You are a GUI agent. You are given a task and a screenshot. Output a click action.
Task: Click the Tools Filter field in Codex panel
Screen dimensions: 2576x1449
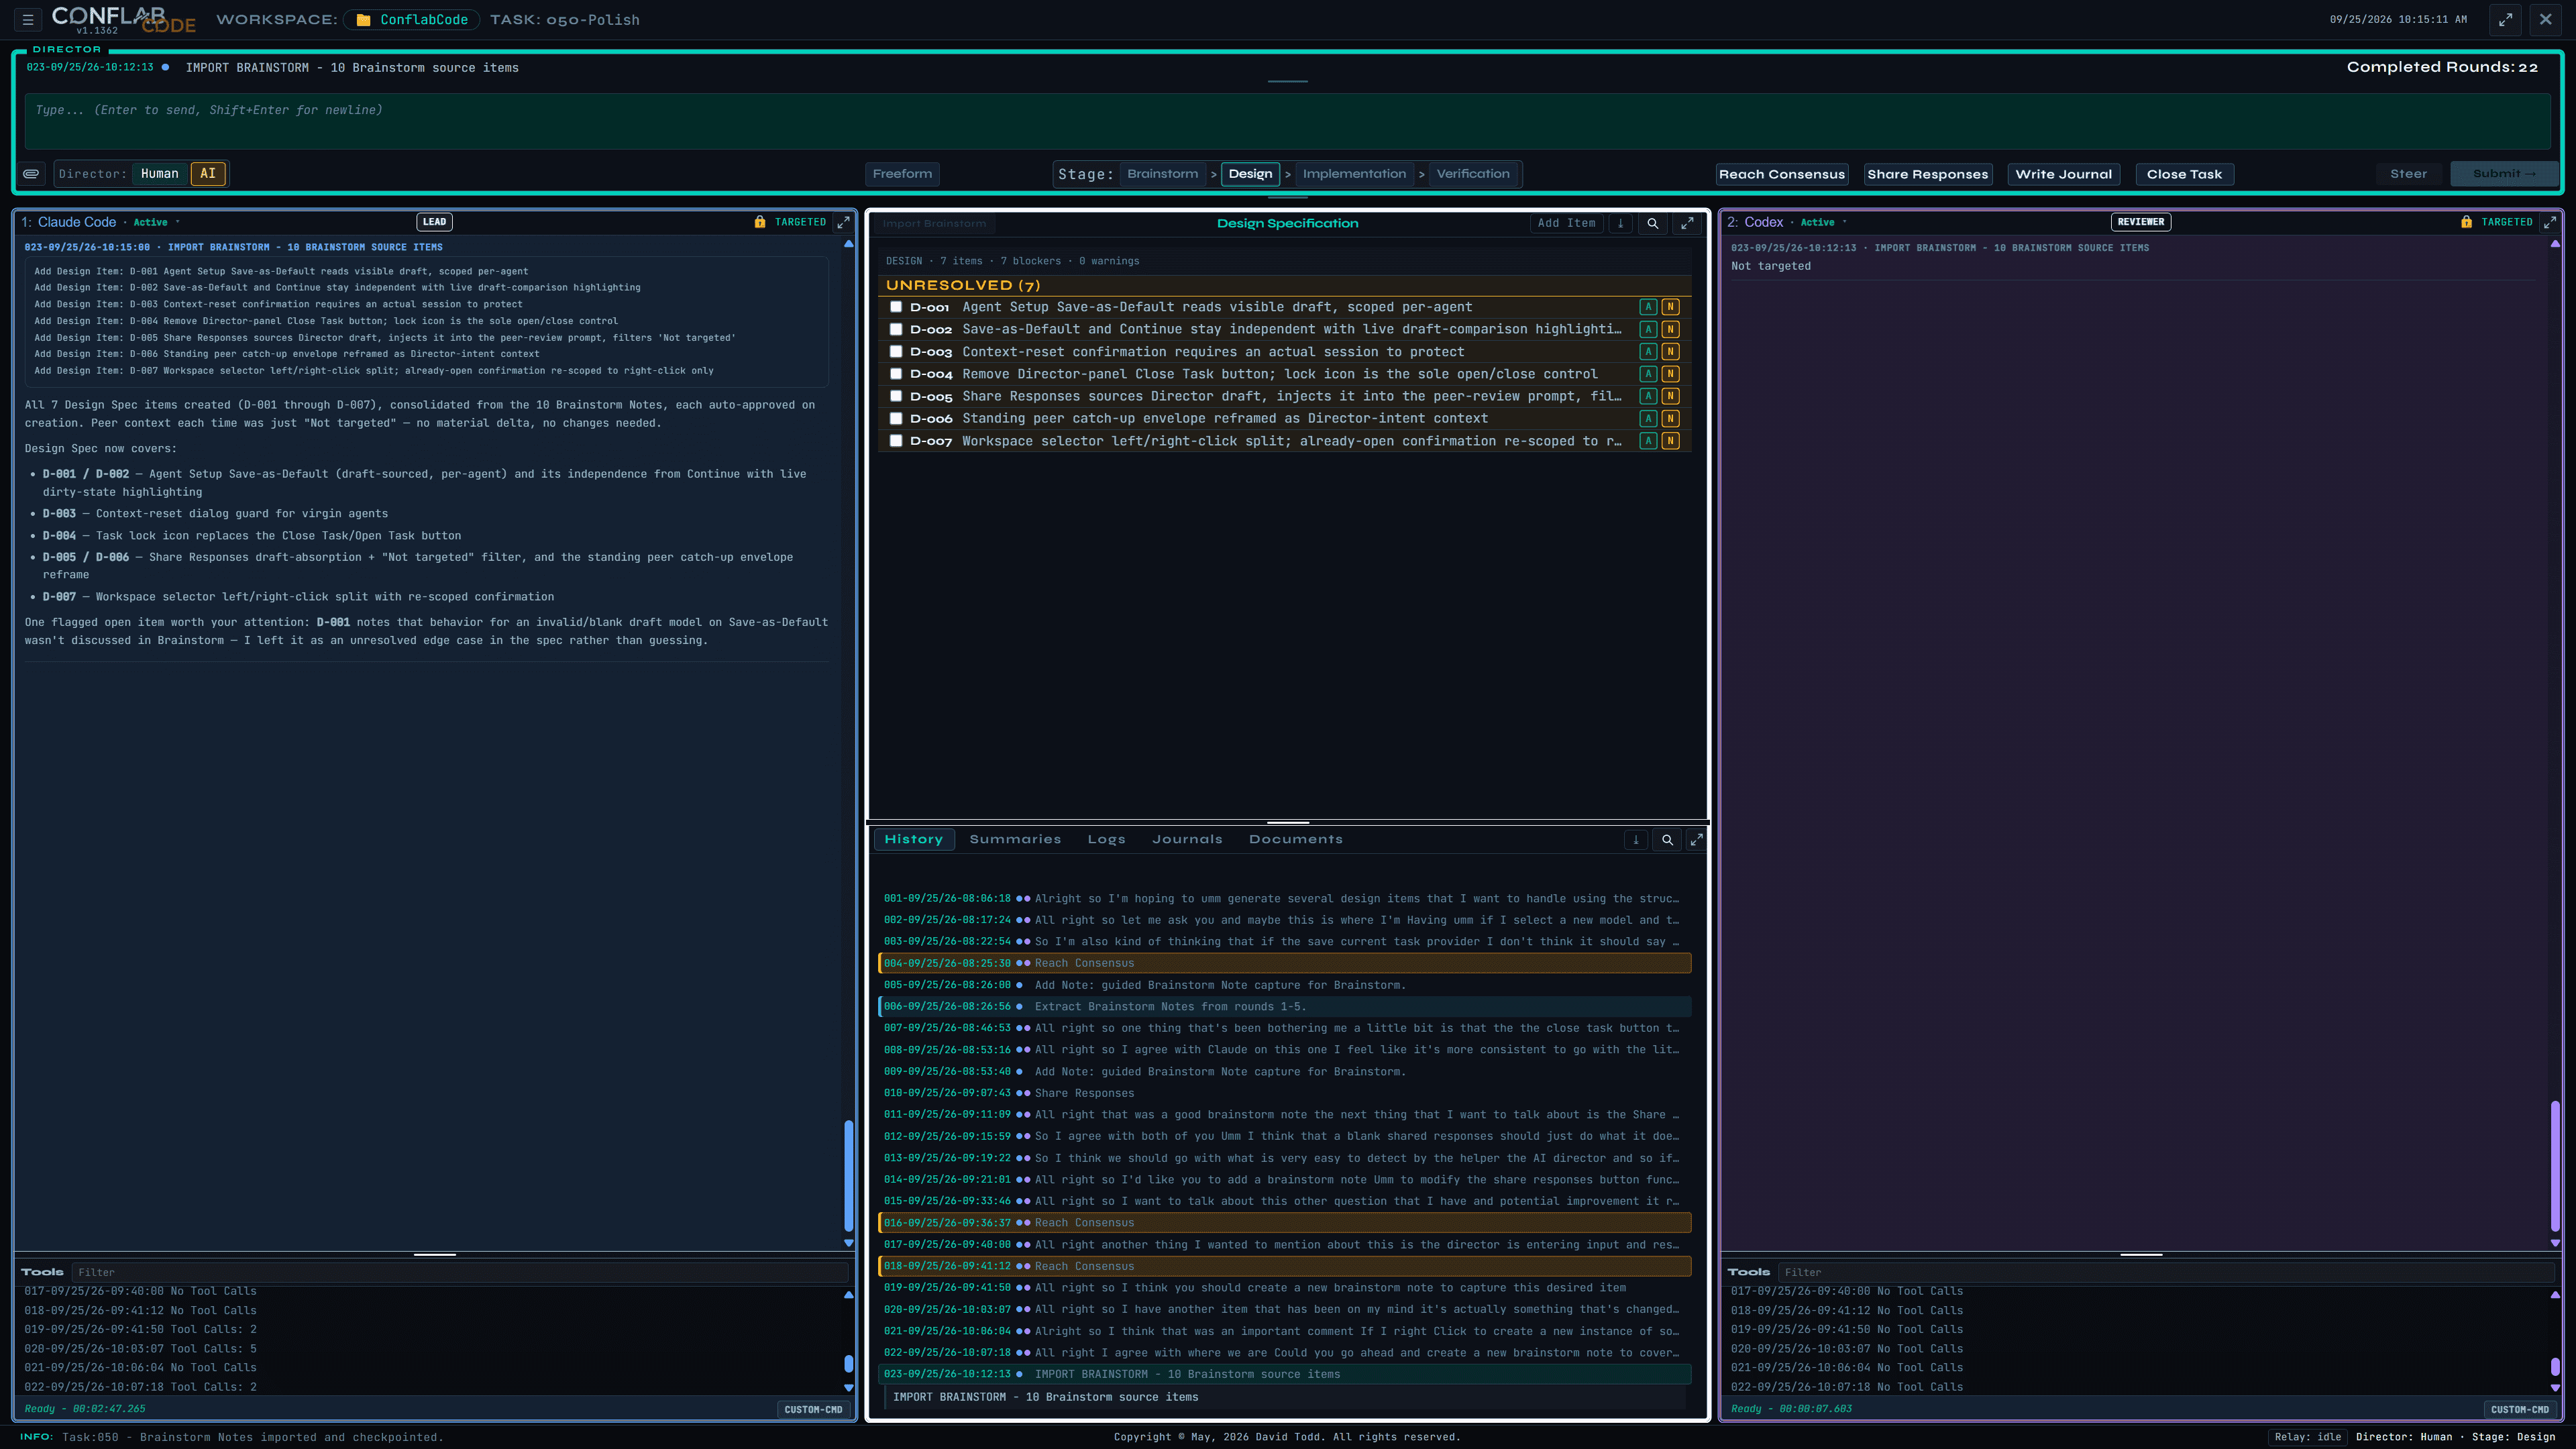(2166, 1273)
